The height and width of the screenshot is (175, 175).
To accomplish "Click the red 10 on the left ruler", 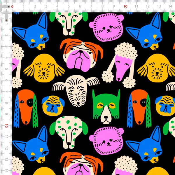I will coord(6,125).
